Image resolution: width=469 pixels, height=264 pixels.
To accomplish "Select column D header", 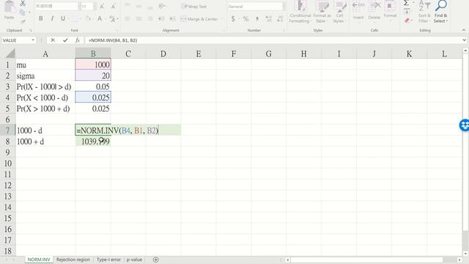I will click(x=163, y=54).
